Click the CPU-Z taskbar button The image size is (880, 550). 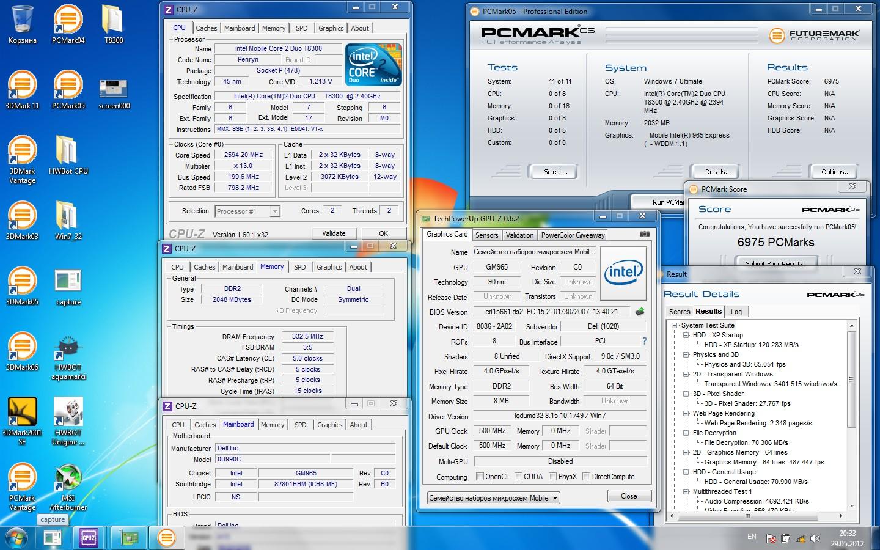coord(89,538)
